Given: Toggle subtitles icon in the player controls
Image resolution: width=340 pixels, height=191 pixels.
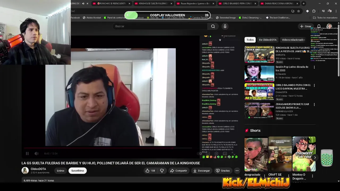Looking at the screenshot, I should pyautogui.click(x=208, y=153).
